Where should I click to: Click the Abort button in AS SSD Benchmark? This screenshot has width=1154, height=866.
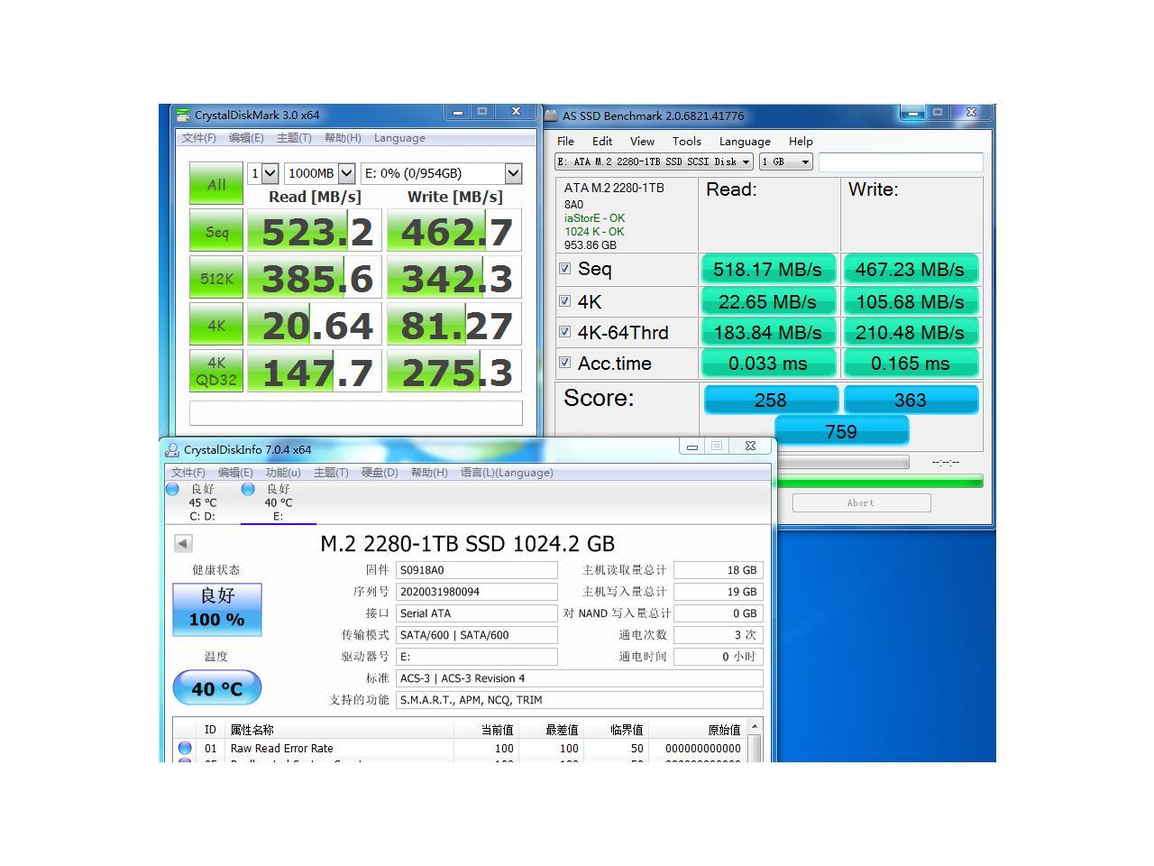861,503
